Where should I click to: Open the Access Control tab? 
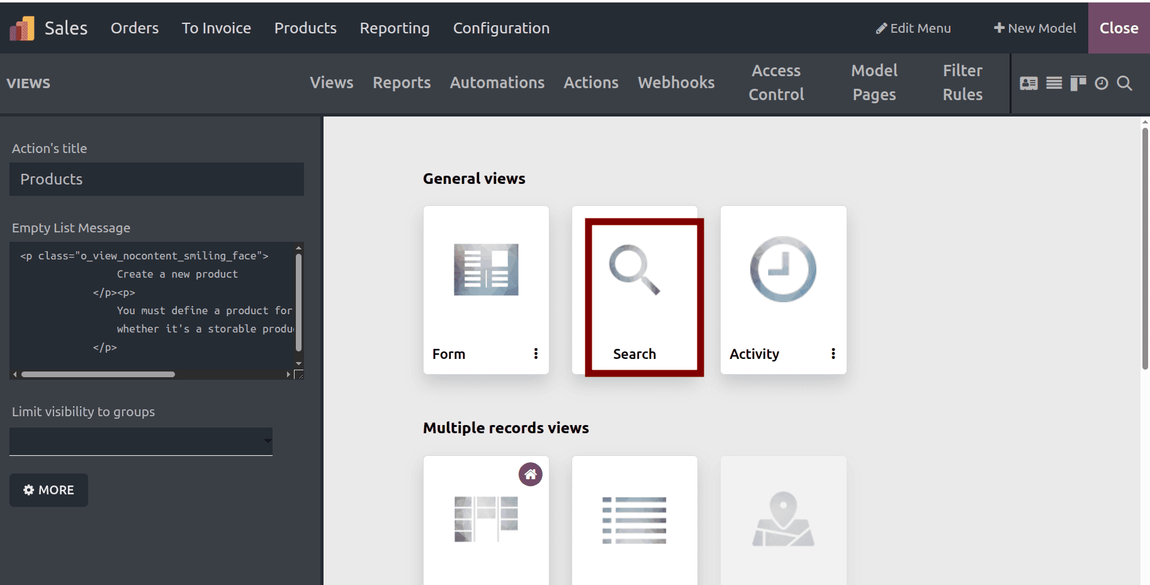pos(776,82)
